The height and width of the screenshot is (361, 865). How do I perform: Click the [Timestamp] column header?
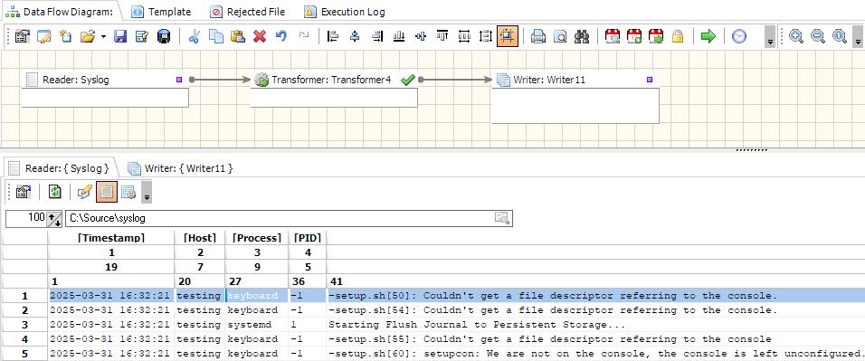tap(111, 238)
